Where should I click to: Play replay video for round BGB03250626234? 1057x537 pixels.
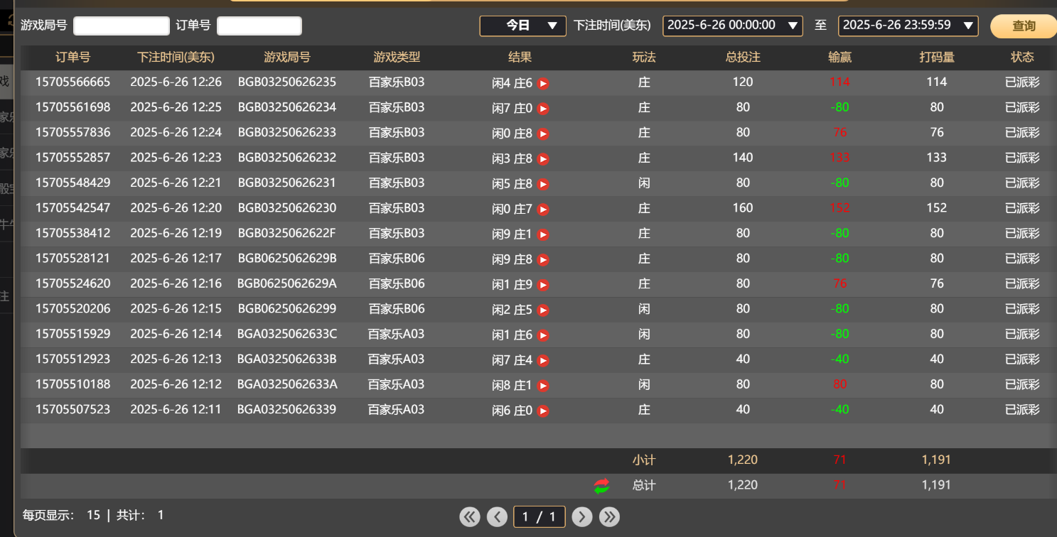(543, 109)
